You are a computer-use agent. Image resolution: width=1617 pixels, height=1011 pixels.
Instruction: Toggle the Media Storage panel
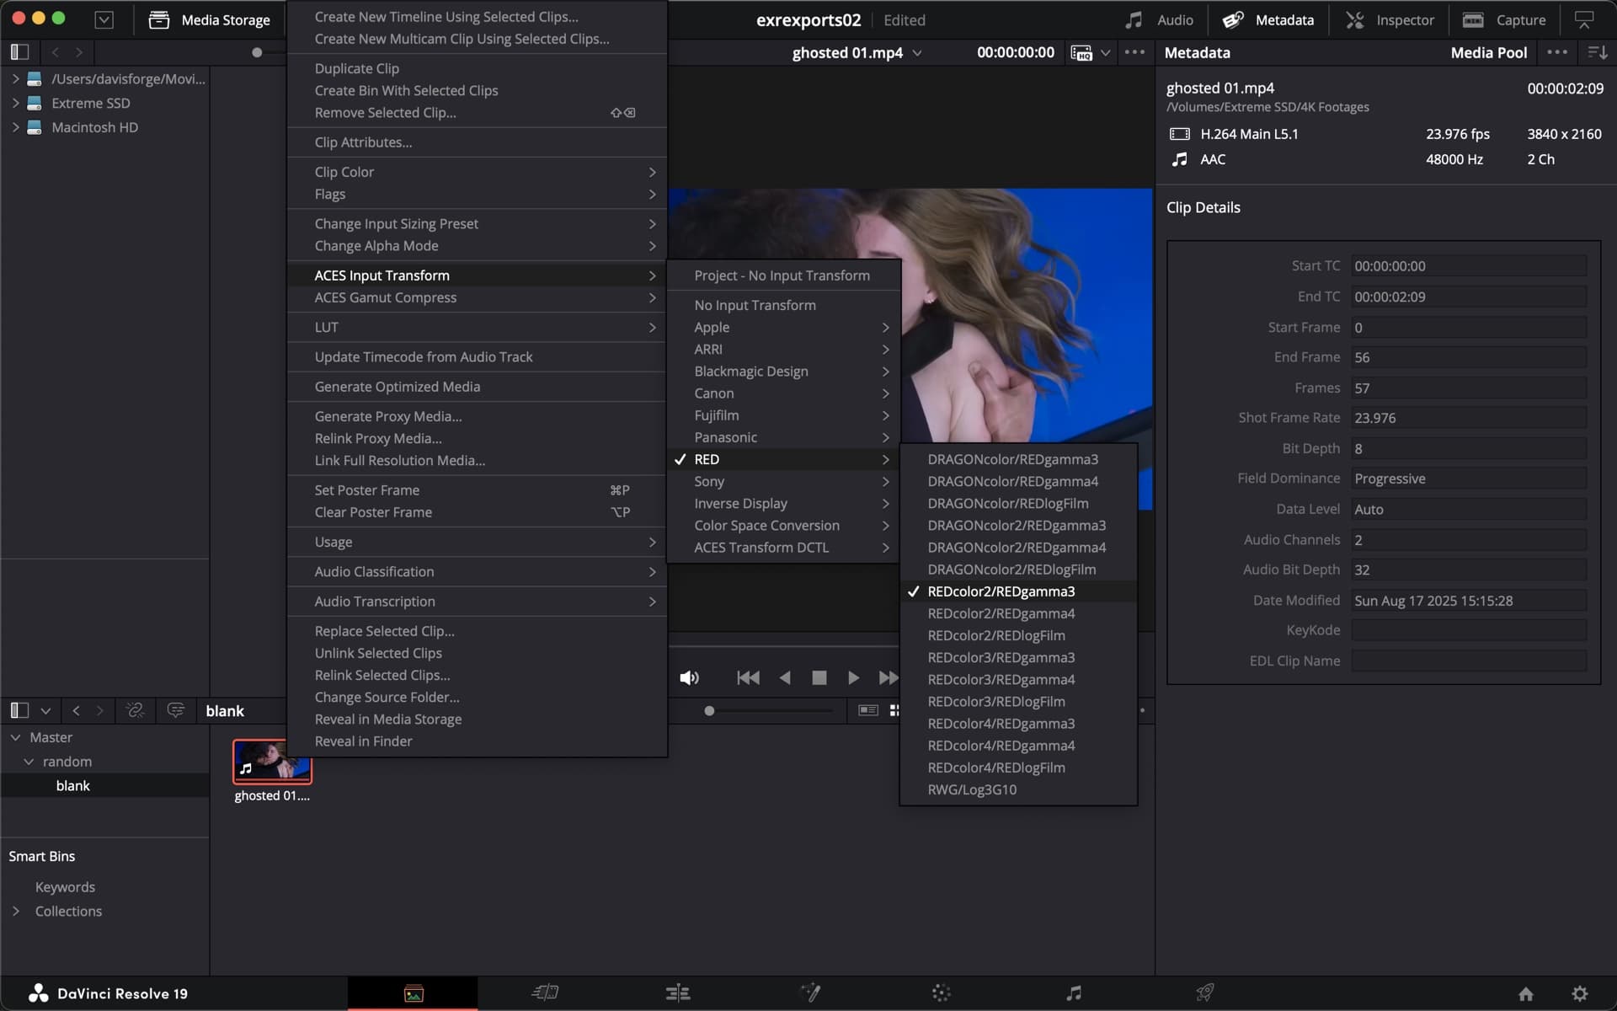coord(210,20)
